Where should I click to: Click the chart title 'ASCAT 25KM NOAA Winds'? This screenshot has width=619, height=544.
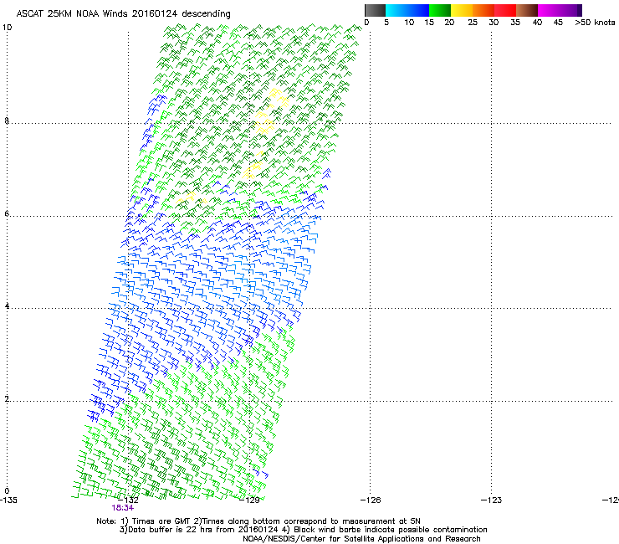tap(73, 13)
